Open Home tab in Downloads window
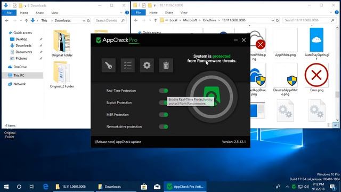The height and width of the screenshot is (192, 341). 24,13
